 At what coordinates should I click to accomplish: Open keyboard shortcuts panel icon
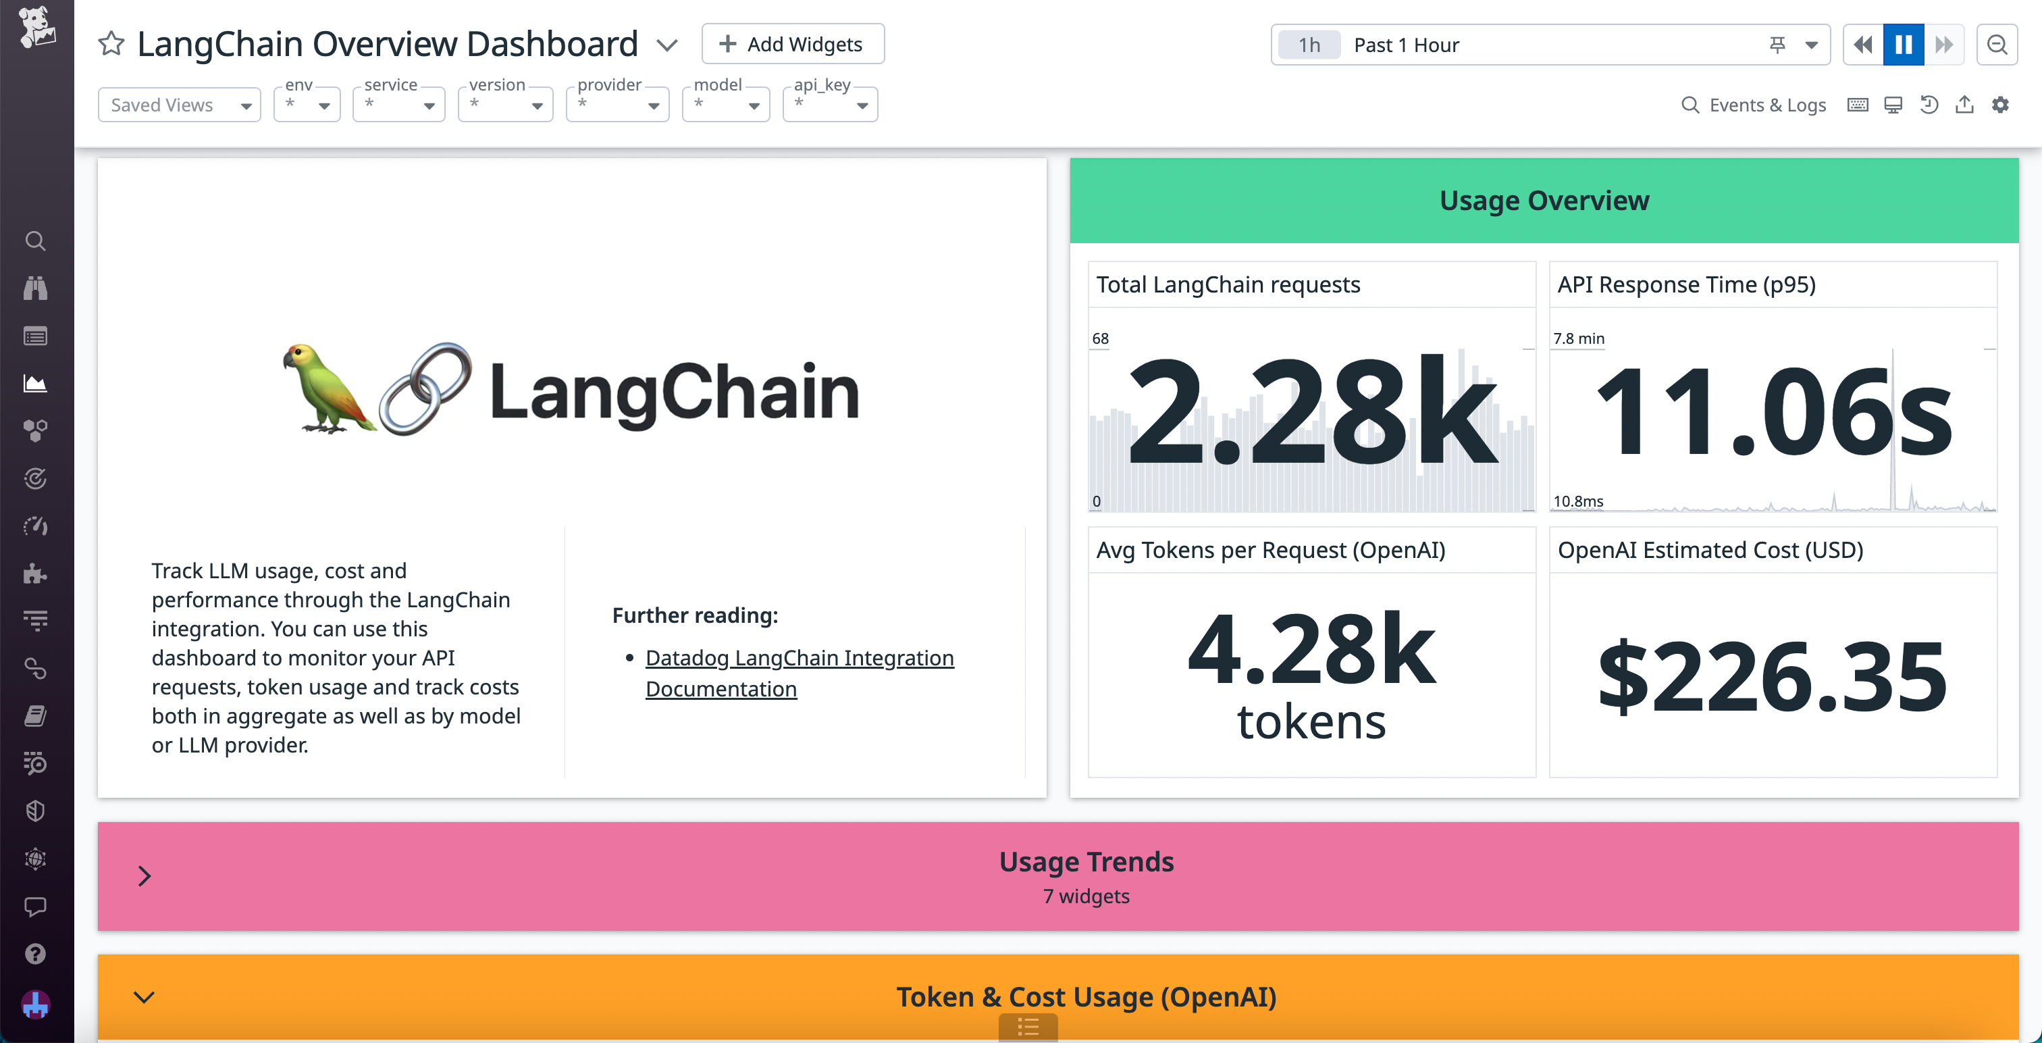point(1856,104)
